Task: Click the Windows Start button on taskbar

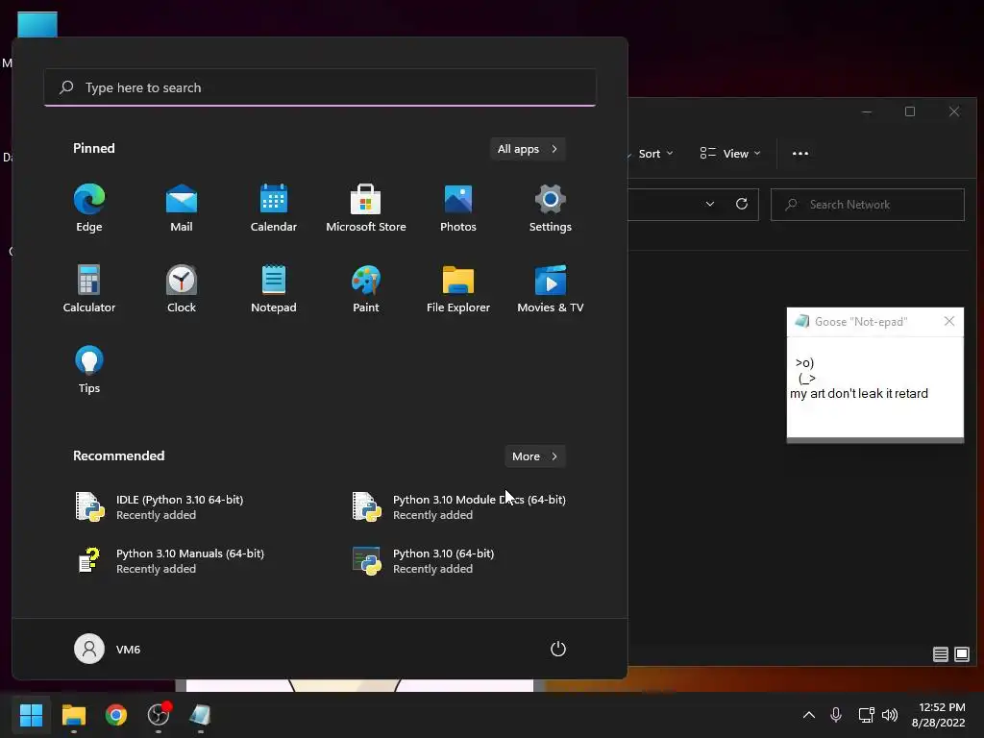Action: click(x=31, y=715)
